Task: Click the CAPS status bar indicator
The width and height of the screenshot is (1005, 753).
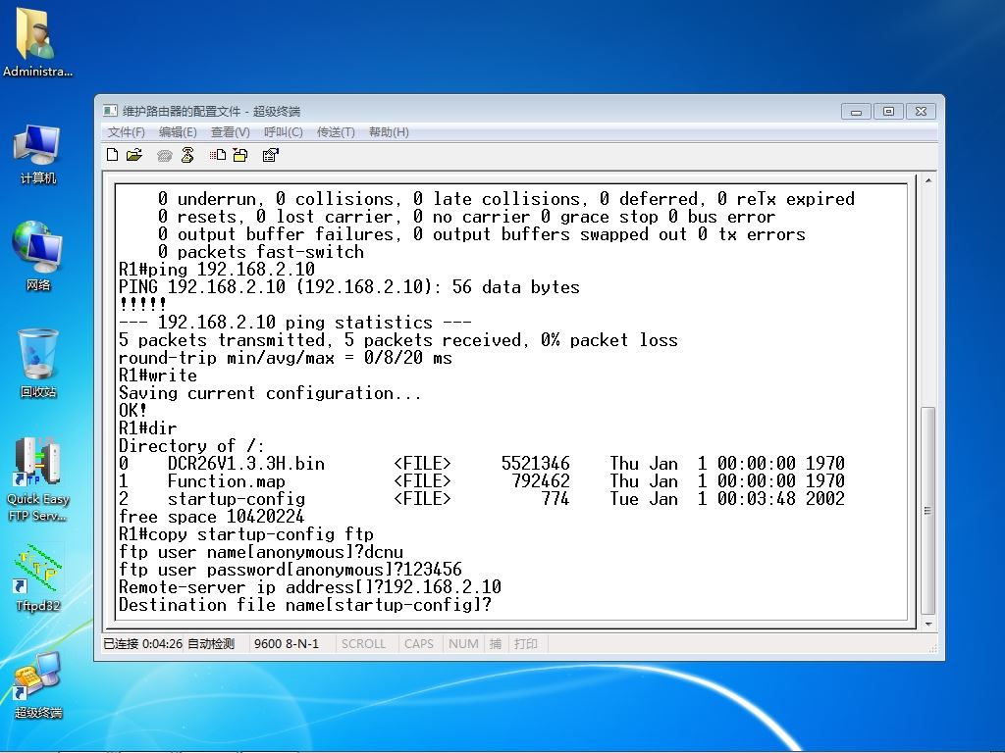Action: (x=419, y=643)
